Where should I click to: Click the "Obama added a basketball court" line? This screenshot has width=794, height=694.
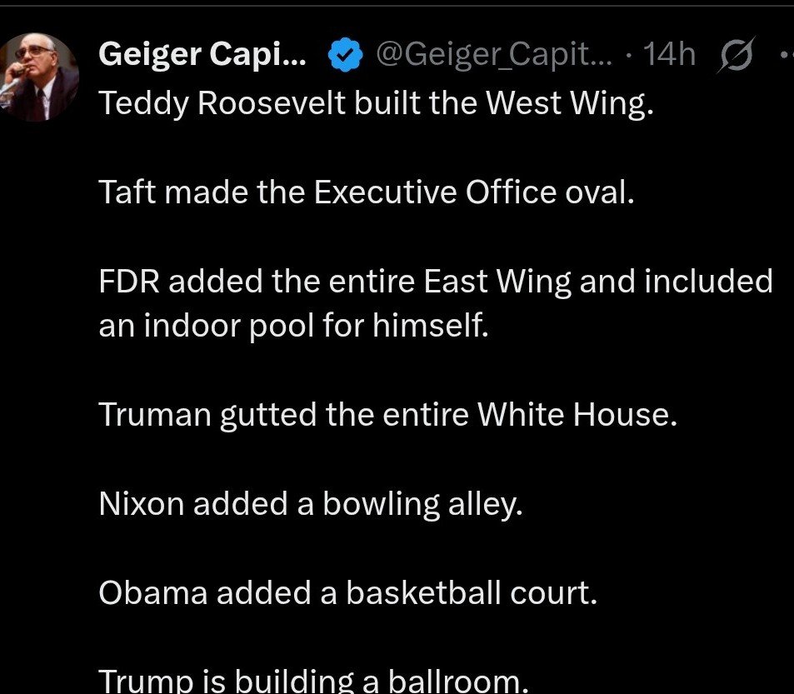point(347,592)
